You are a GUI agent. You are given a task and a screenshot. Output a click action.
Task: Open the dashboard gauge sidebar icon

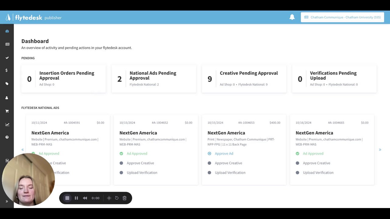tap(7, 31)
